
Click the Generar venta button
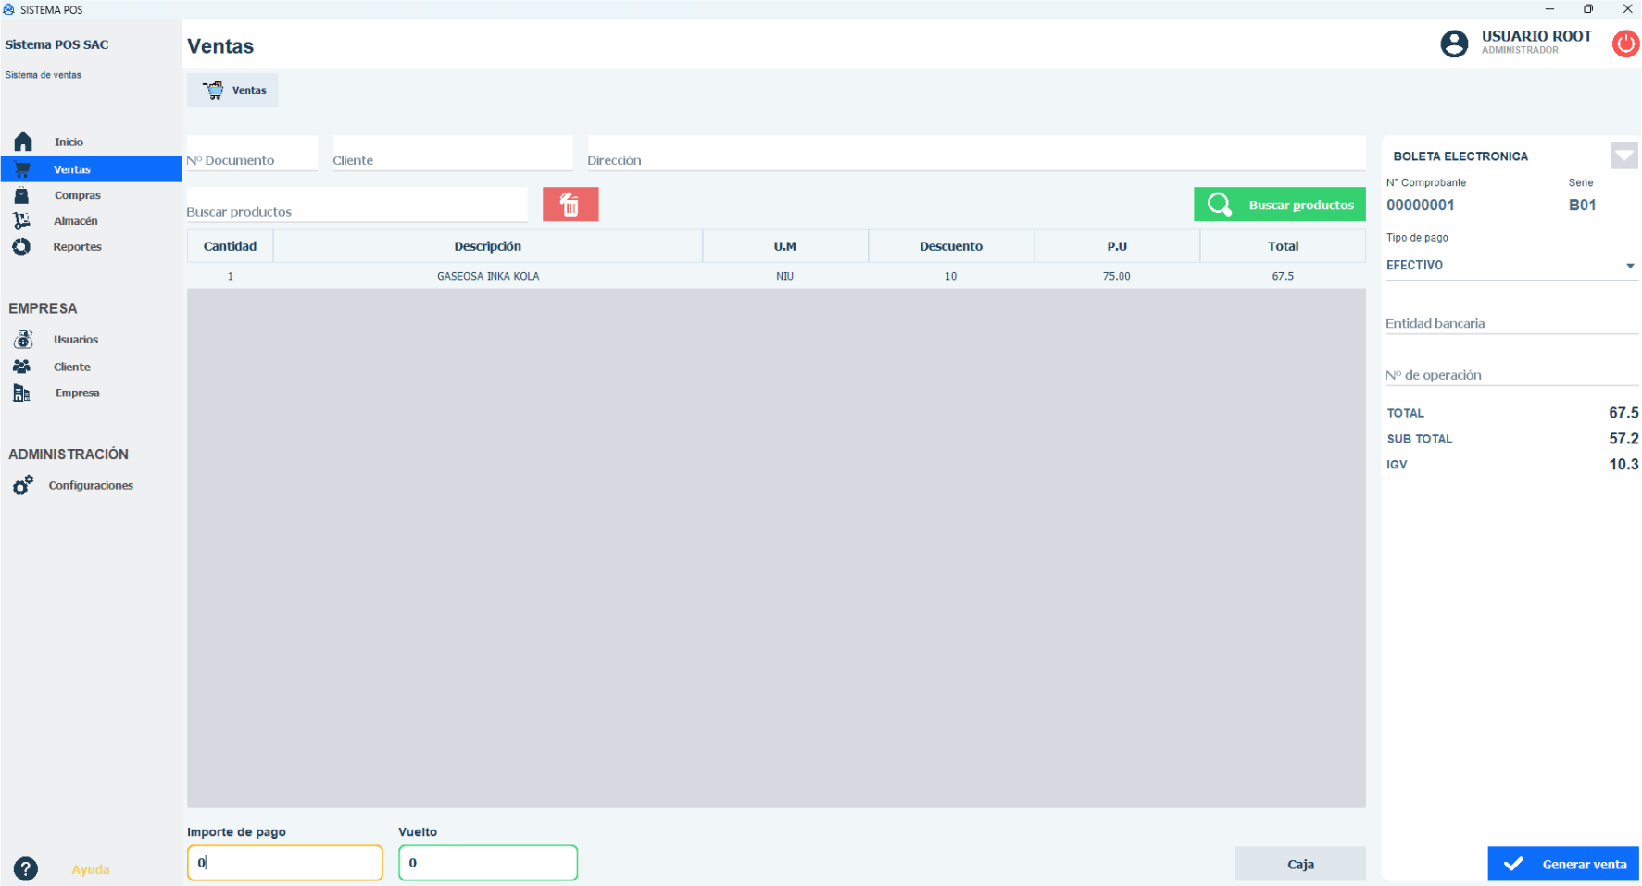coord(1563,864)
